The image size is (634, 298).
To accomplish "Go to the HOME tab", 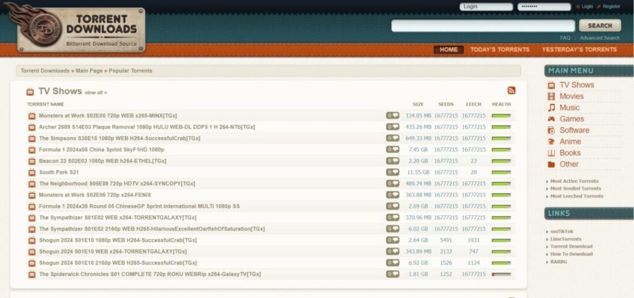I will pos(448,49).
